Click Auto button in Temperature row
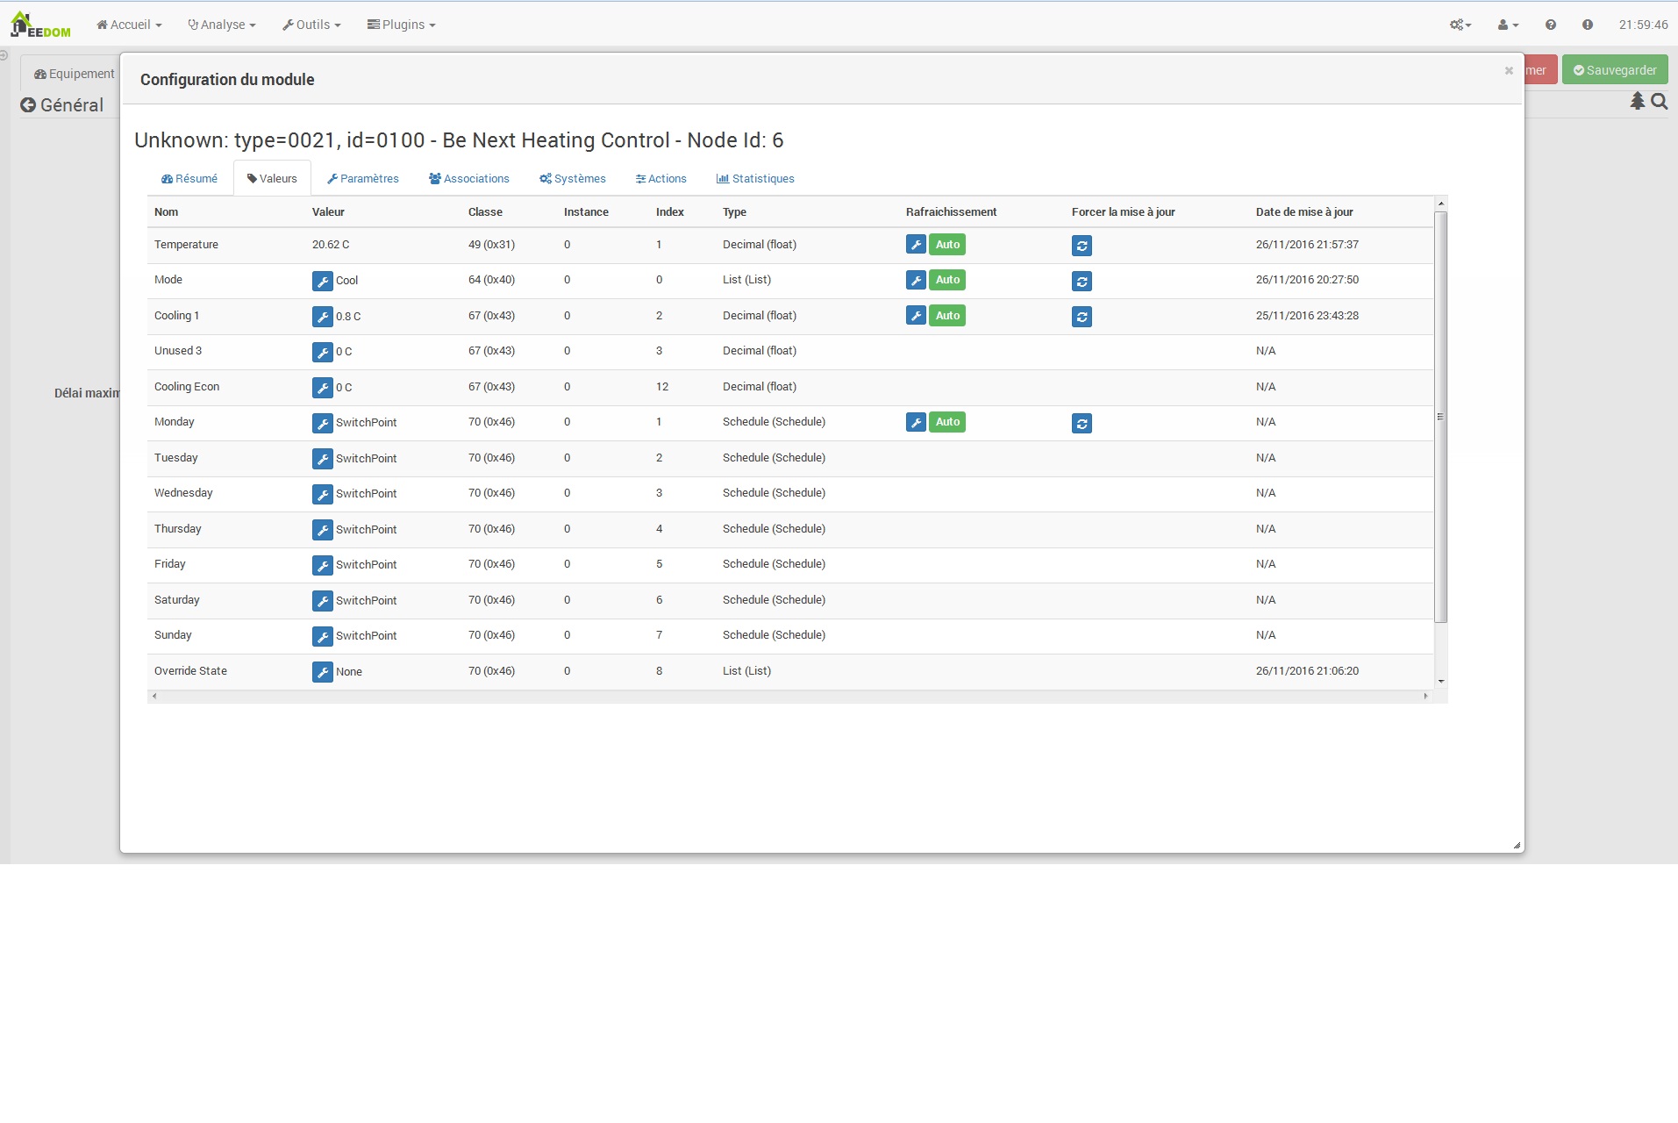Image resolution: width=1678 pixels, height=1123 pixels. coord(947,245)
